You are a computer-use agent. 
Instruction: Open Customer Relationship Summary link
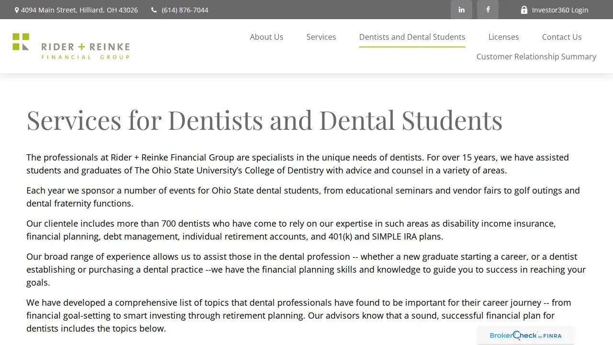point(536,57)
